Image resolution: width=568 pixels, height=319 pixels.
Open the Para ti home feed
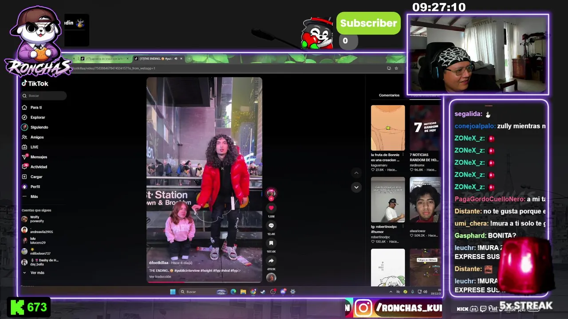tap(32, 108)
